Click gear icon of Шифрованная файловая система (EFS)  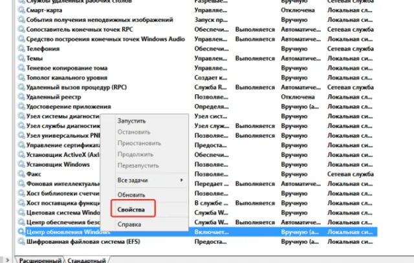[x=21, y=242]
